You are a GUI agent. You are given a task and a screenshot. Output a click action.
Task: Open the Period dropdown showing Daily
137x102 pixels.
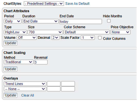pyautogui.click(x=13, y=21)
